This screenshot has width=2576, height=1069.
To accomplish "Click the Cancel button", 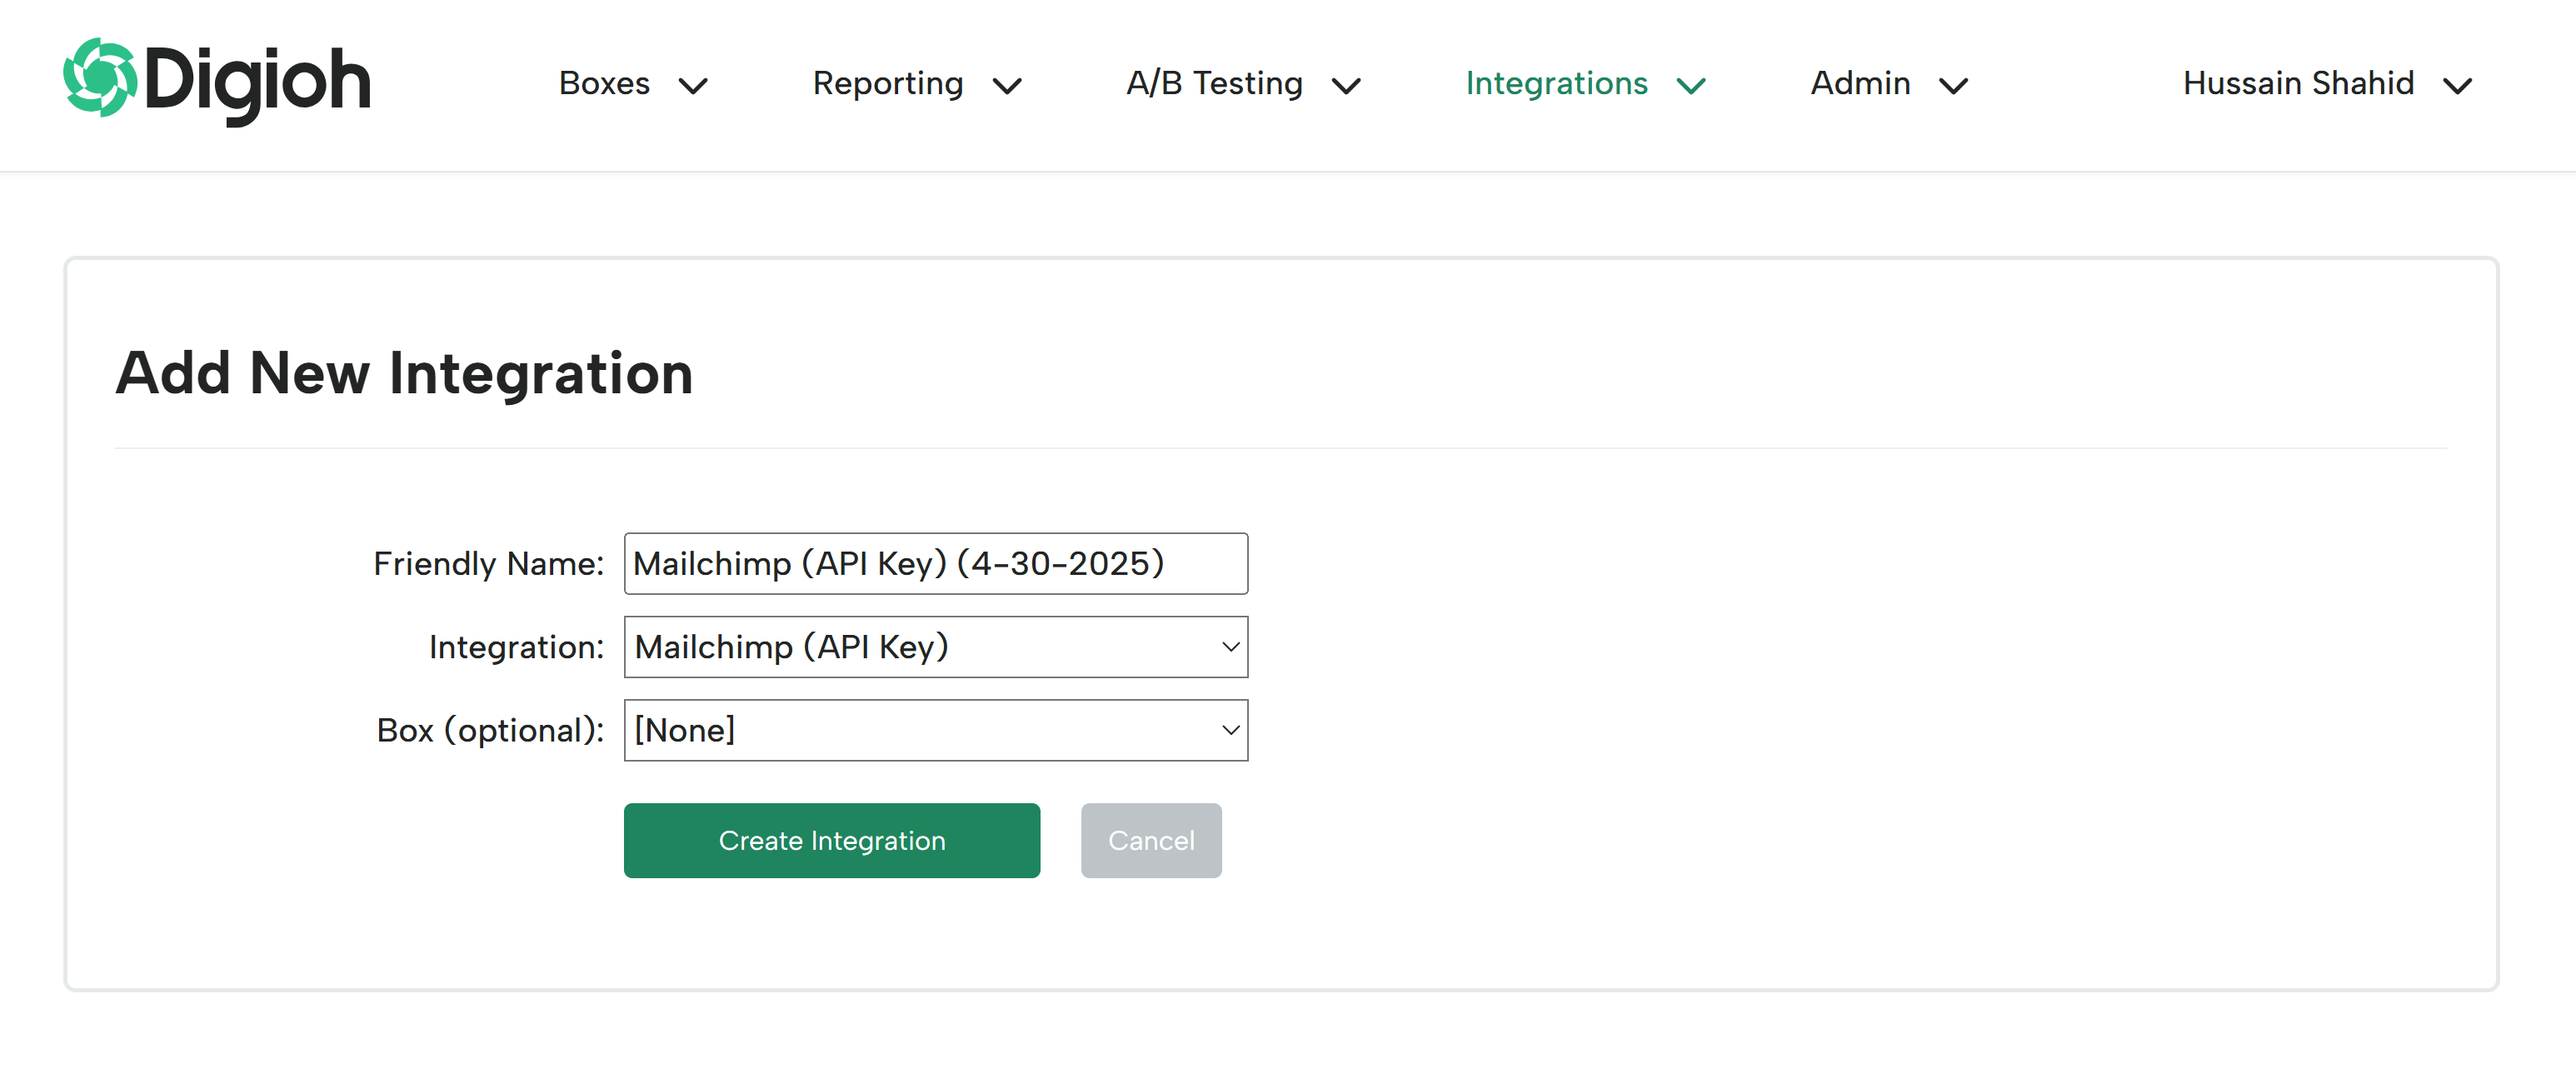I will (1151, 841).
